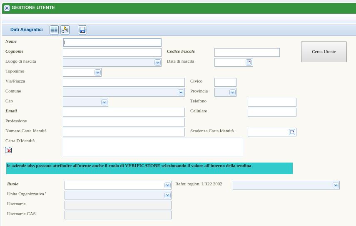Open the Provincia dropdown
The height and width of the screenshot is (226, 356).
point(232,92)
